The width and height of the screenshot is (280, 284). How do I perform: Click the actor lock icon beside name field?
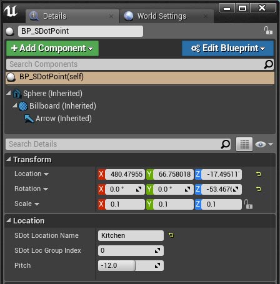coord(268,31)
